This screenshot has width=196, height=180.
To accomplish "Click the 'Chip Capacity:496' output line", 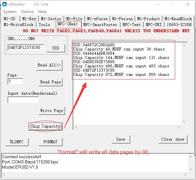I will click(x=121, y=66).
